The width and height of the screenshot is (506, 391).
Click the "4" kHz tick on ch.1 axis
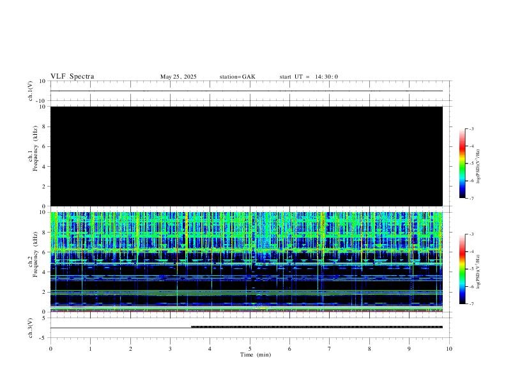45,167
